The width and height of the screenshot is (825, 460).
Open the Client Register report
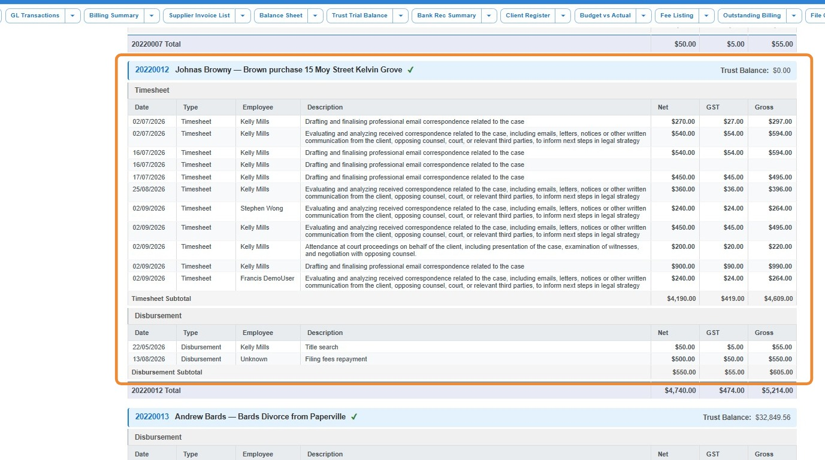528,16
